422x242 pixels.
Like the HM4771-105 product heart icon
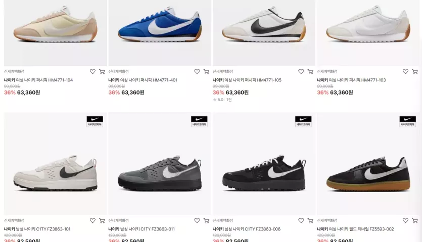301,72
